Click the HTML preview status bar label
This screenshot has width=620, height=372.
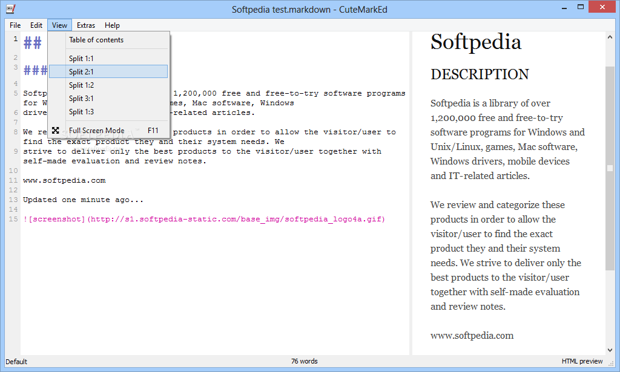[582, 361]
